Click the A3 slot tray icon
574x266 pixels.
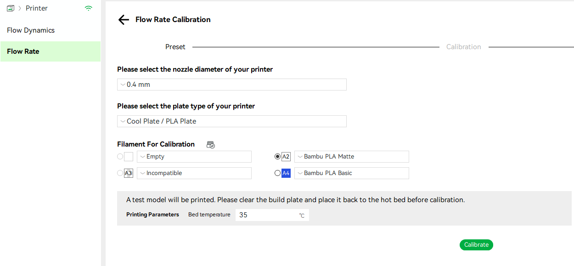pyautogui.click(x=129, y=173)
